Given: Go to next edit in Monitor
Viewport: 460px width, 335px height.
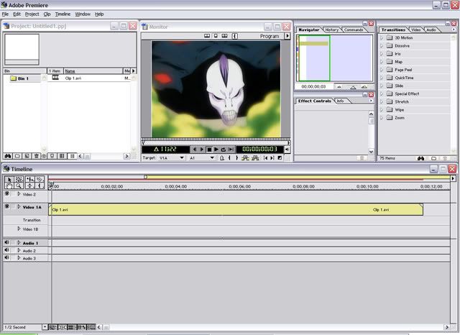Looking at the screenshot, I should click(x=272, y=158).
